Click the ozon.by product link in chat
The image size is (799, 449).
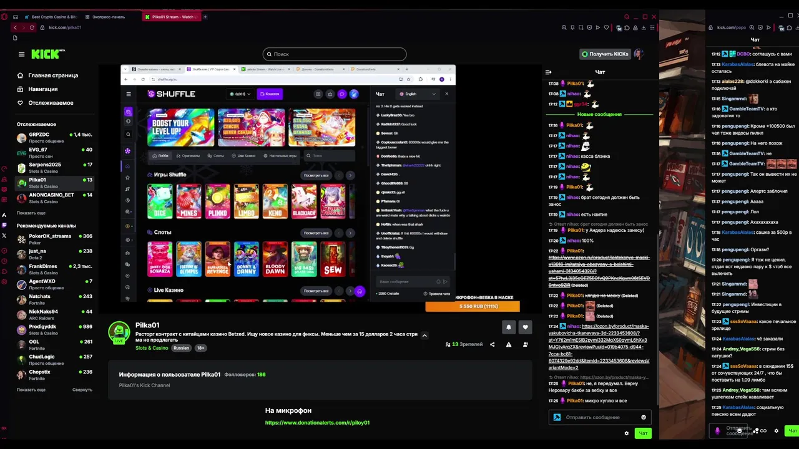(599, 345)
